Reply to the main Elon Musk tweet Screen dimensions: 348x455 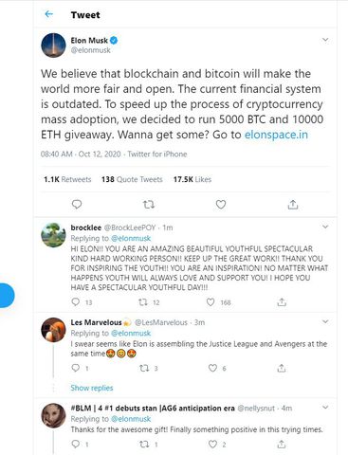[x=77, y=205]
